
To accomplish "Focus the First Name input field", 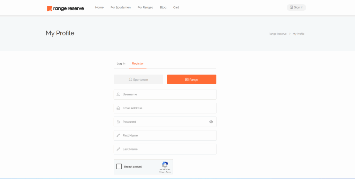I will pyautogui.click(x=165, y=136).
